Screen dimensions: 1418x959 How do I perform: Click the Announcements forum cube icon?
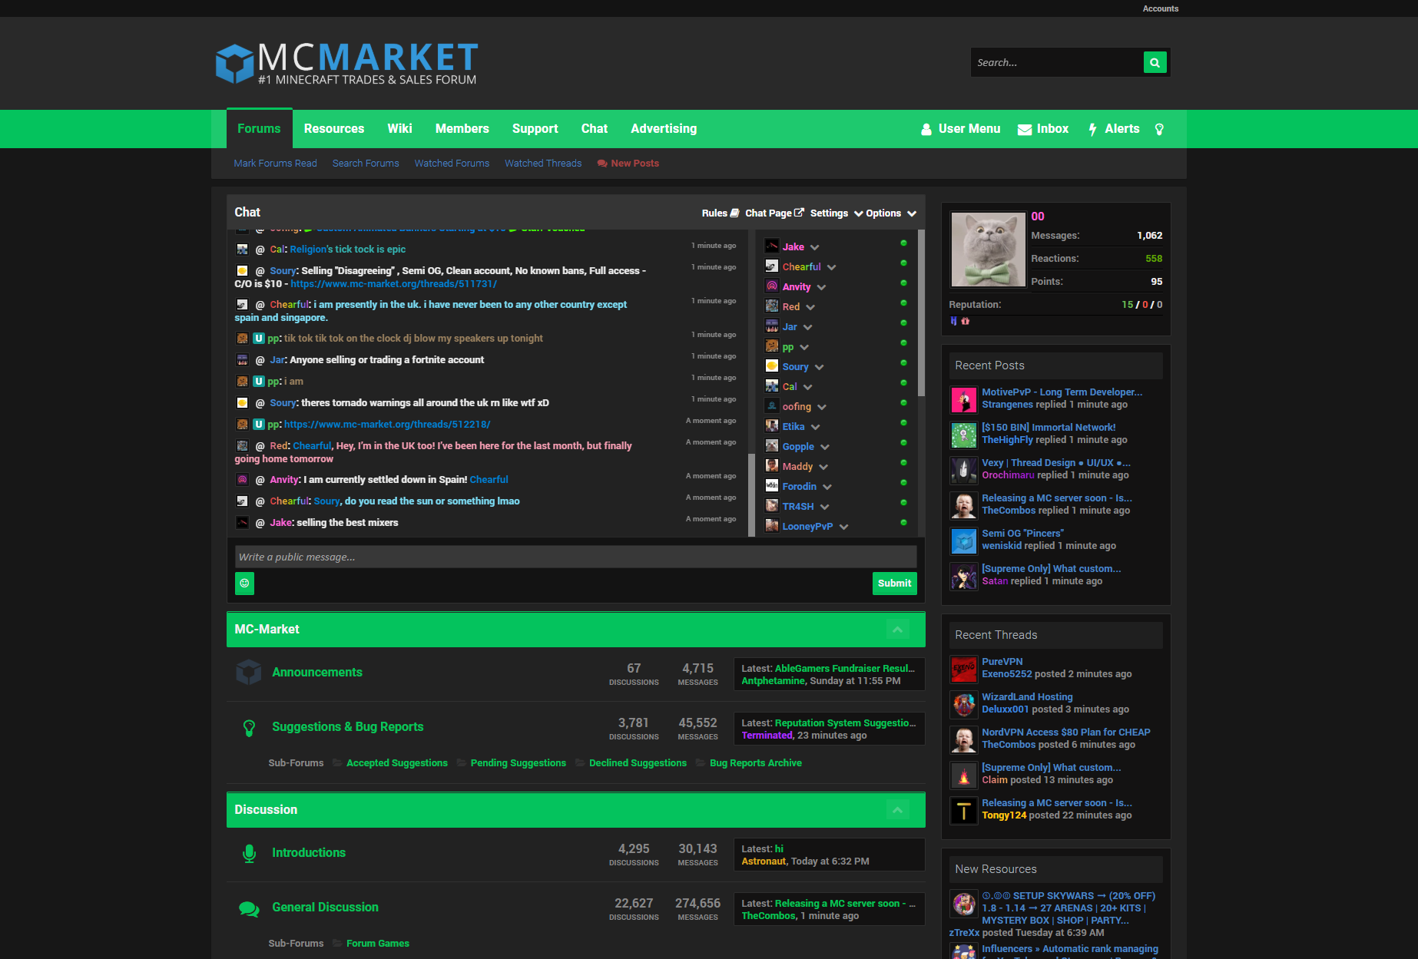[248, 673]
